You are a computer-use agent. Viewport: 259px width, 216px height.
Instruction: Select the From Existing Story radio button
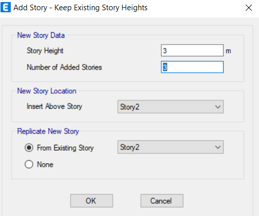coord(29,147)
